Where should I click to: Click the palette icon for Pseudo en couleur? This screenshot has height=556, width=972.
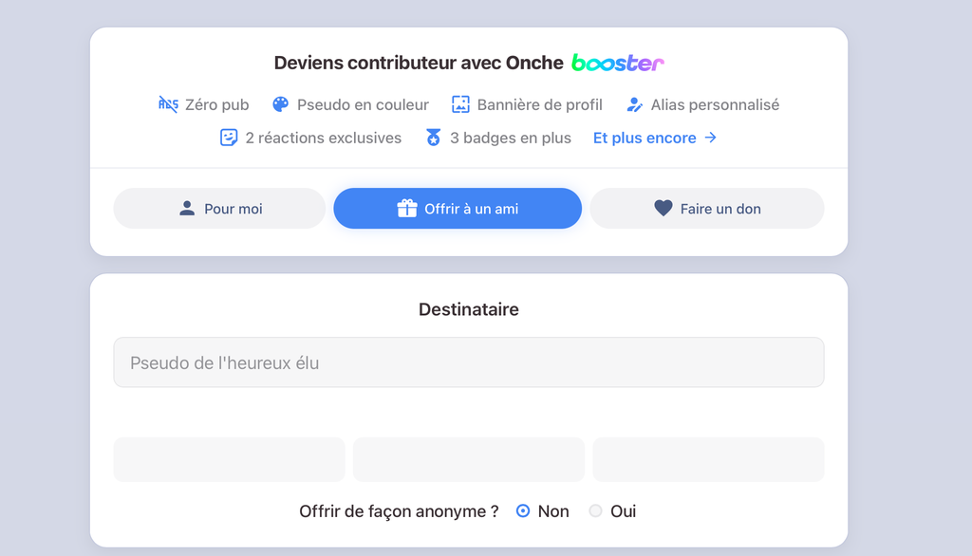[280, 104]
